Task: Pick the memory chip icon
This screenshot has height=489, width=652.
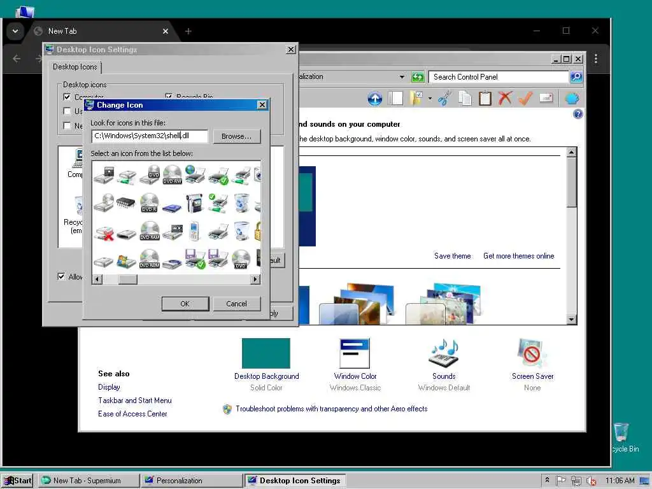Action: 127,203
